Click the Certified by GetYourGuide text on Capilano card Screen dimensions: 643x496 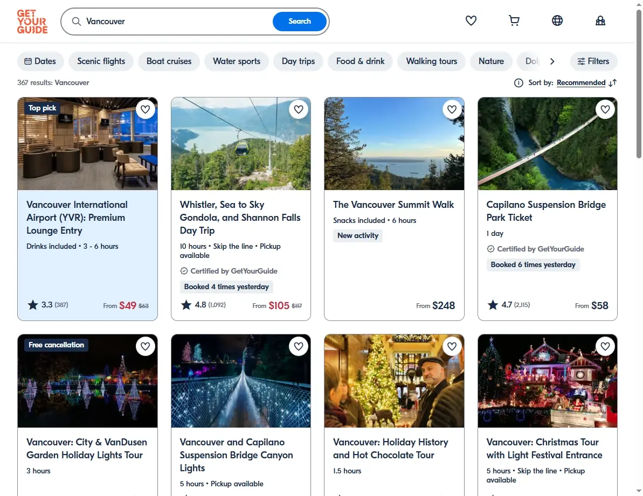(x=541, y=249)
